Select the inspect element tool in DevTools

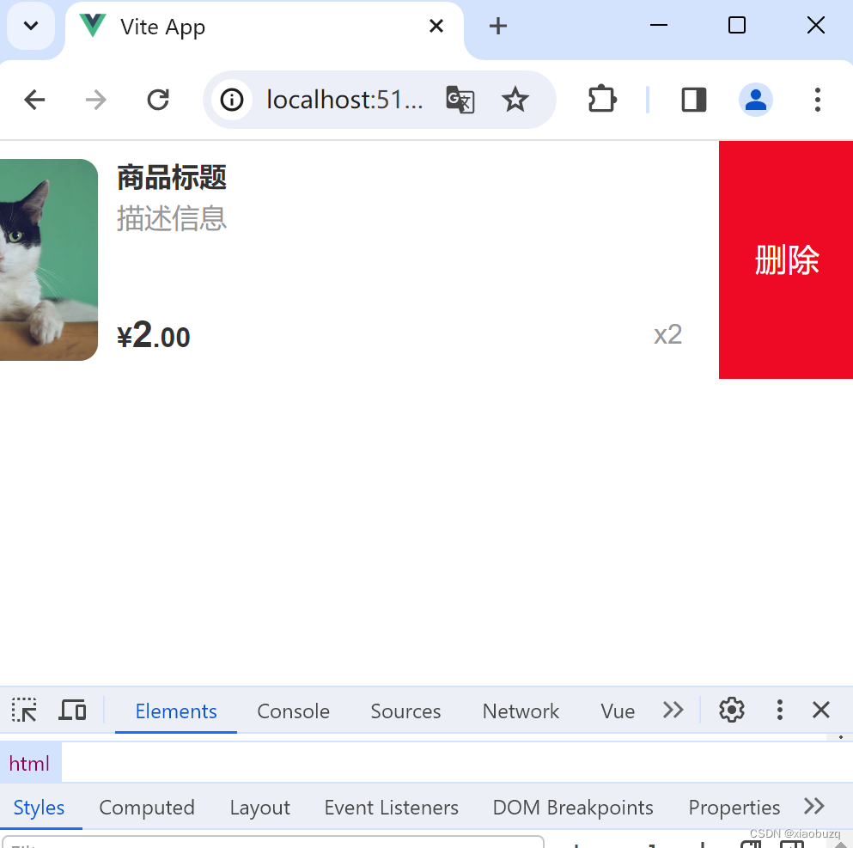23,710
